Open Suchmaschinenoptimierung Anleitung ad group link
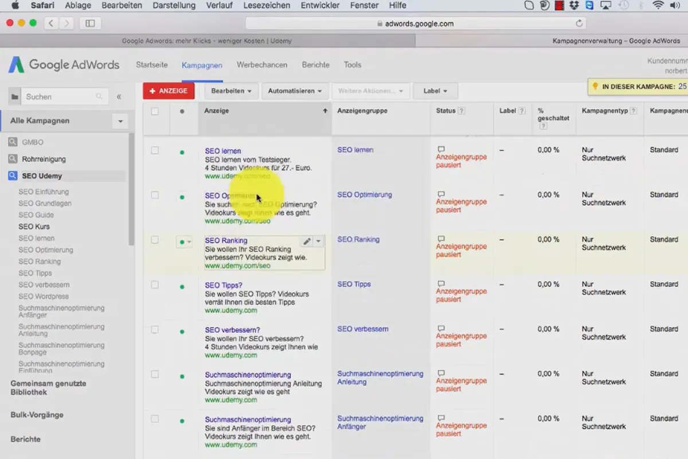 pyautogui.click(x=380, y=378)
